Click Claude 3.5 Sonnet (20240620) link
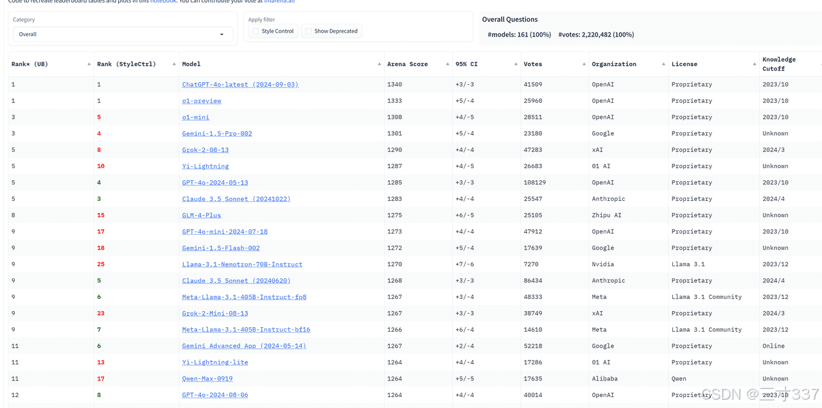Viewport: 822px width, 408px height. click(236, 281)
